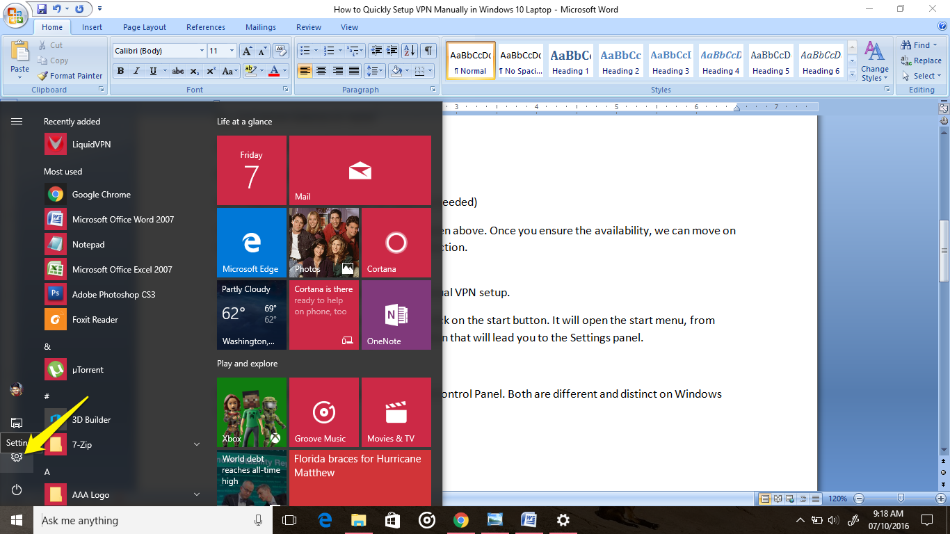This screenshot has width=950, height=534.
Task: Increase the paragraph indent
Action: pos(392,51)
